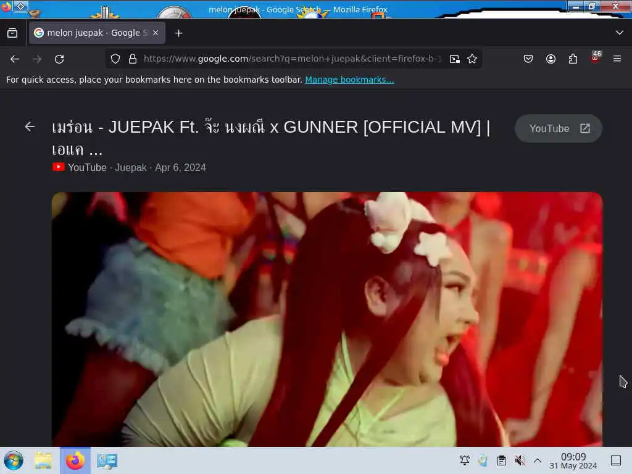Image resolution: width=632 pixels, height=474 pixels.
Task: Close the melon juepak tab
Action: tap(156, 33)
